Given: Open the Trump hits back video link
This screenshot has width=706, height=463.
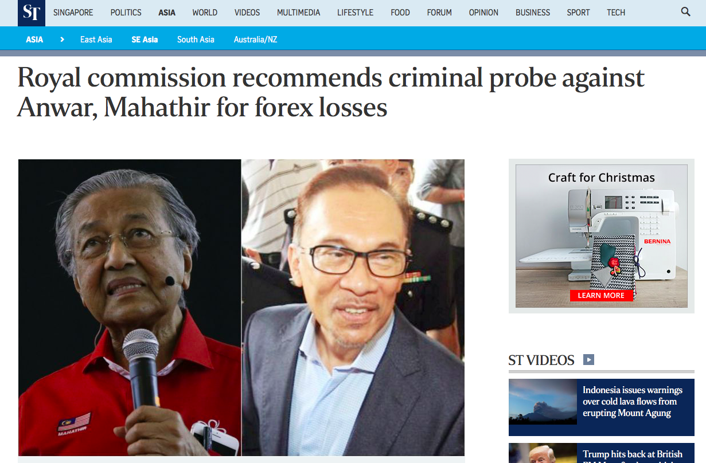Looking at the screenshot, I should click(x=633, y=454).
